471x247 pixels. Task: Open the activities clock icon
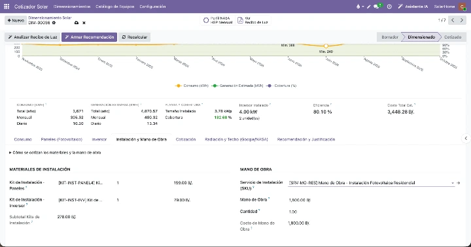point(389,7)
